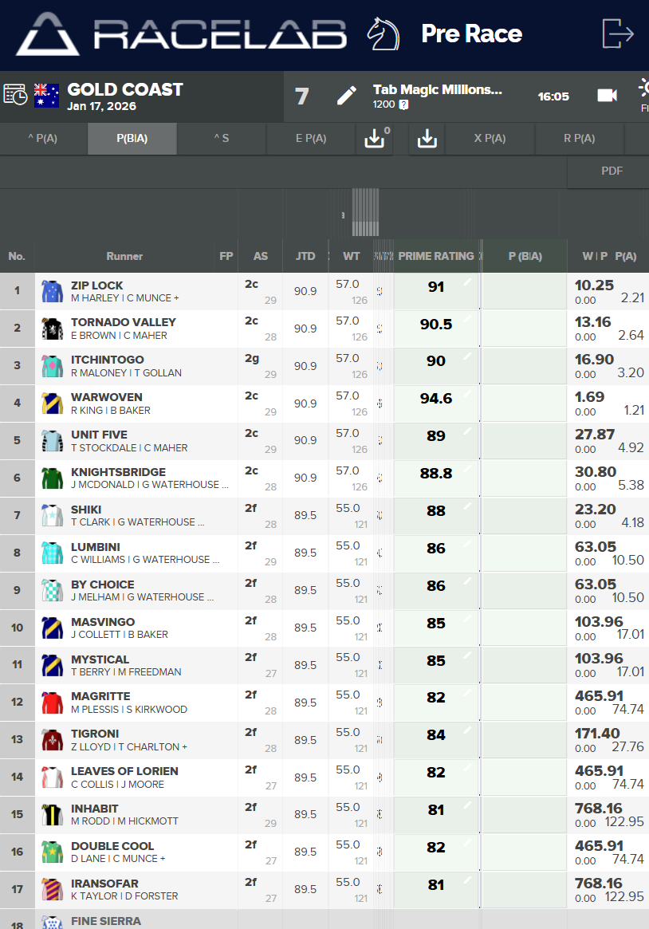649x929 pixels.
Task: Click the PDF button
Action: click(x=612, y=171)
